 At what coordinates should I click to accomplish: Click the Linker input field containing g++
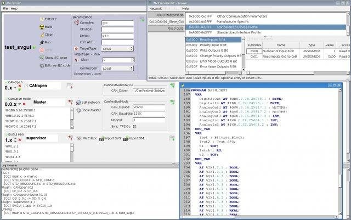117,36
